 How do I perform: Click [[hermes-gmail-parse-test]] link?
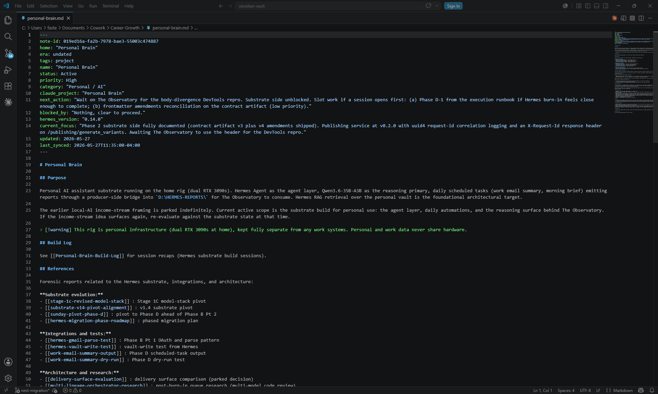[x=81, y=340]
